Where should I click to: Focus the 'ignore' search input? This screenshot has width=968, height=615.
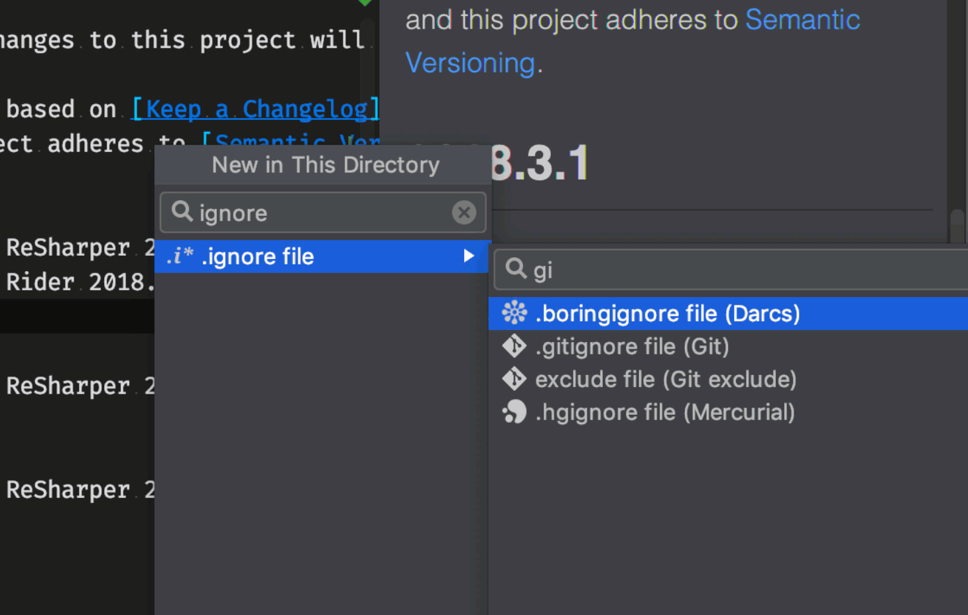[323, 213]
